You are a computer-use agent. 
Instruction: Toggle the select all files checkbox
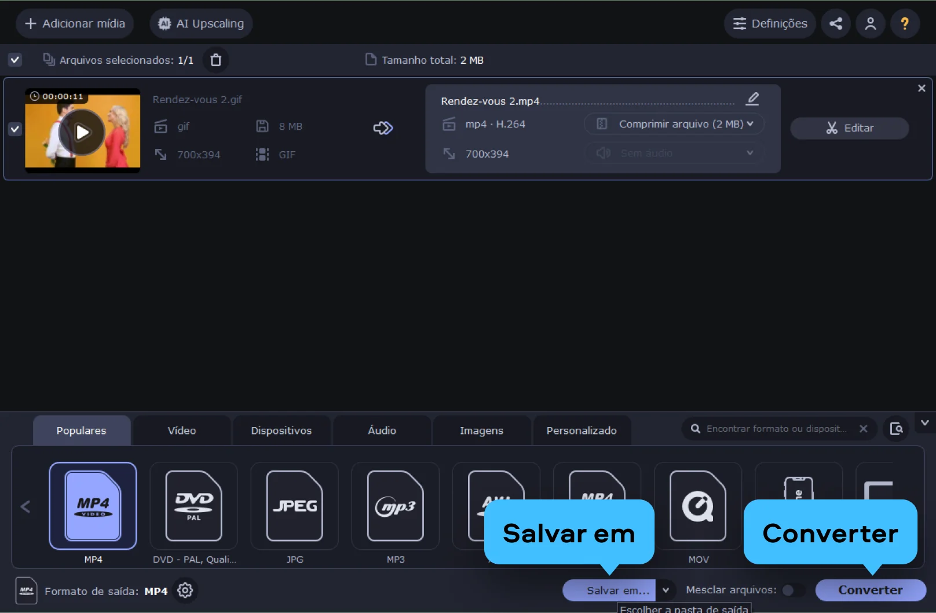coord(15,60)
